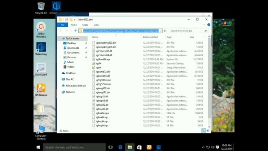
Task: Select Network in the navigation pane
Action: pos(70,92)
